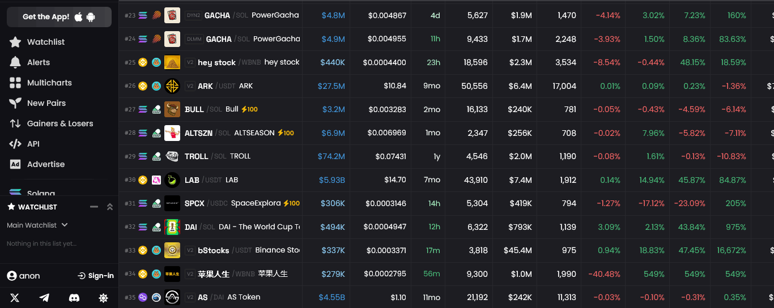The image size is (774, 308).
Task: Open the X (Twitter) social icon
Action: coord(15,298)
